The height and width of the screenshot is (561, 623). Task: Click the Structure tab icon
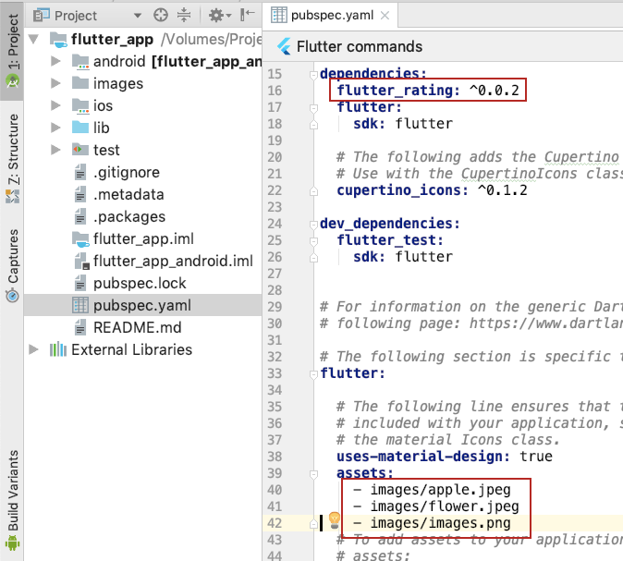coord(12,196)
